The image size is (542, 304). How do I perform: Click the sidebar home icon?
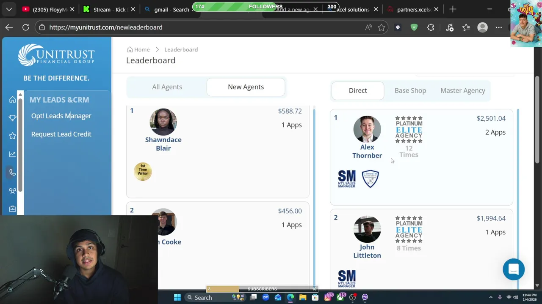pyautogui.click(x=13, y=100)
